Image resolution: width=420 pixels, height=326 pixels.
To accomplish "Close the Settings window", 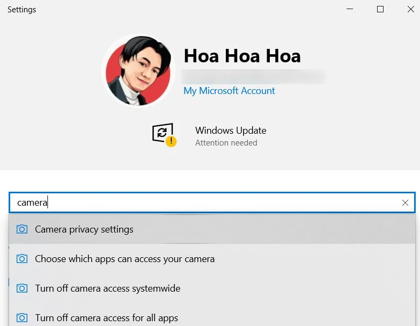I will 410,9.
